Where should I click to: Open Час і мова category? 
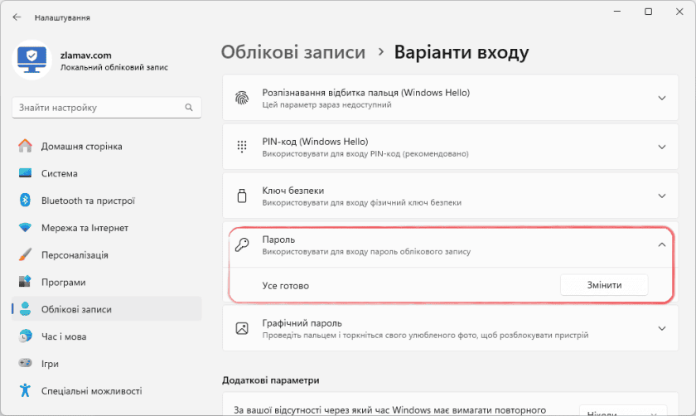pyautogui.click(x=107, y=336)
